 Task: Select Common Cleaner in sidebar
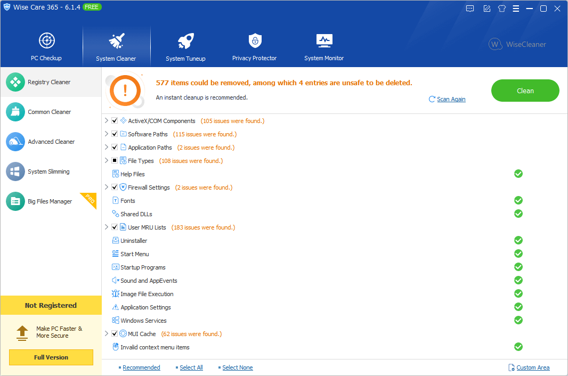[50, 112]
